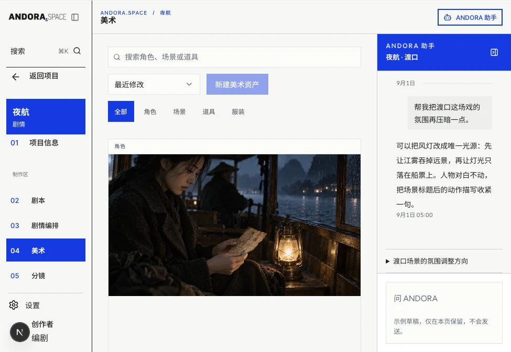This screenshot has width=511, height=352.
Task: Select the 全部 filter tab
Action: 121,111
